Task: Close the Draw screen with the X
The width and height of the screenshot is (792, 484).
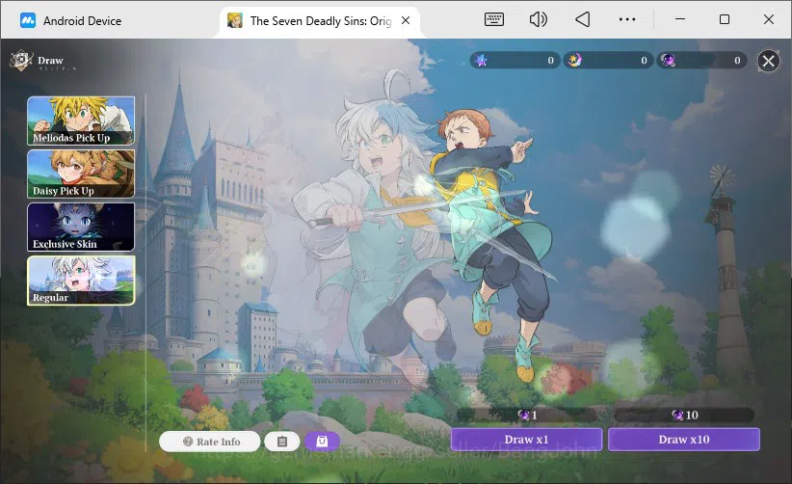Action: (x=768, y=61)
